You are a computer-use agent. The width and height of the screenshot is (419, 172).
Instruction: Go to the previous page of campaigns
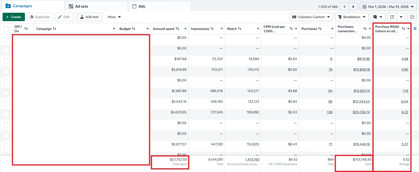(x=344, y=7)
